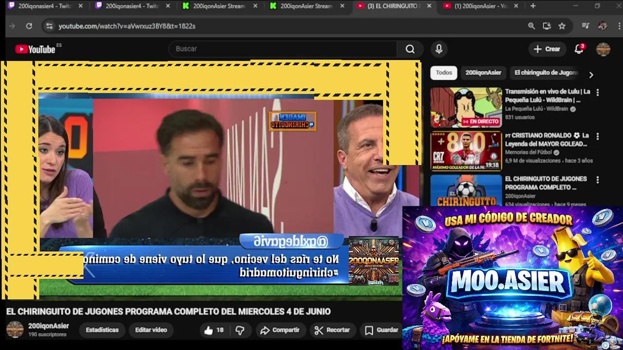Viewport: 623px width, 350px height.
Task: Start voice search with microphone icon
Action: pyautogui.click(x=439, y=49)
